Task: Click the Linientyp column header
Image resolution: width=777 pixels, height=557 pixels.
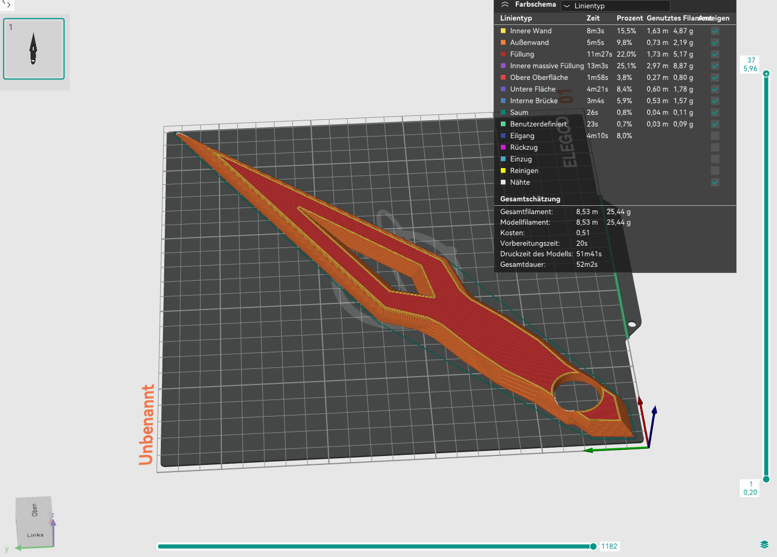Action: 516,18
